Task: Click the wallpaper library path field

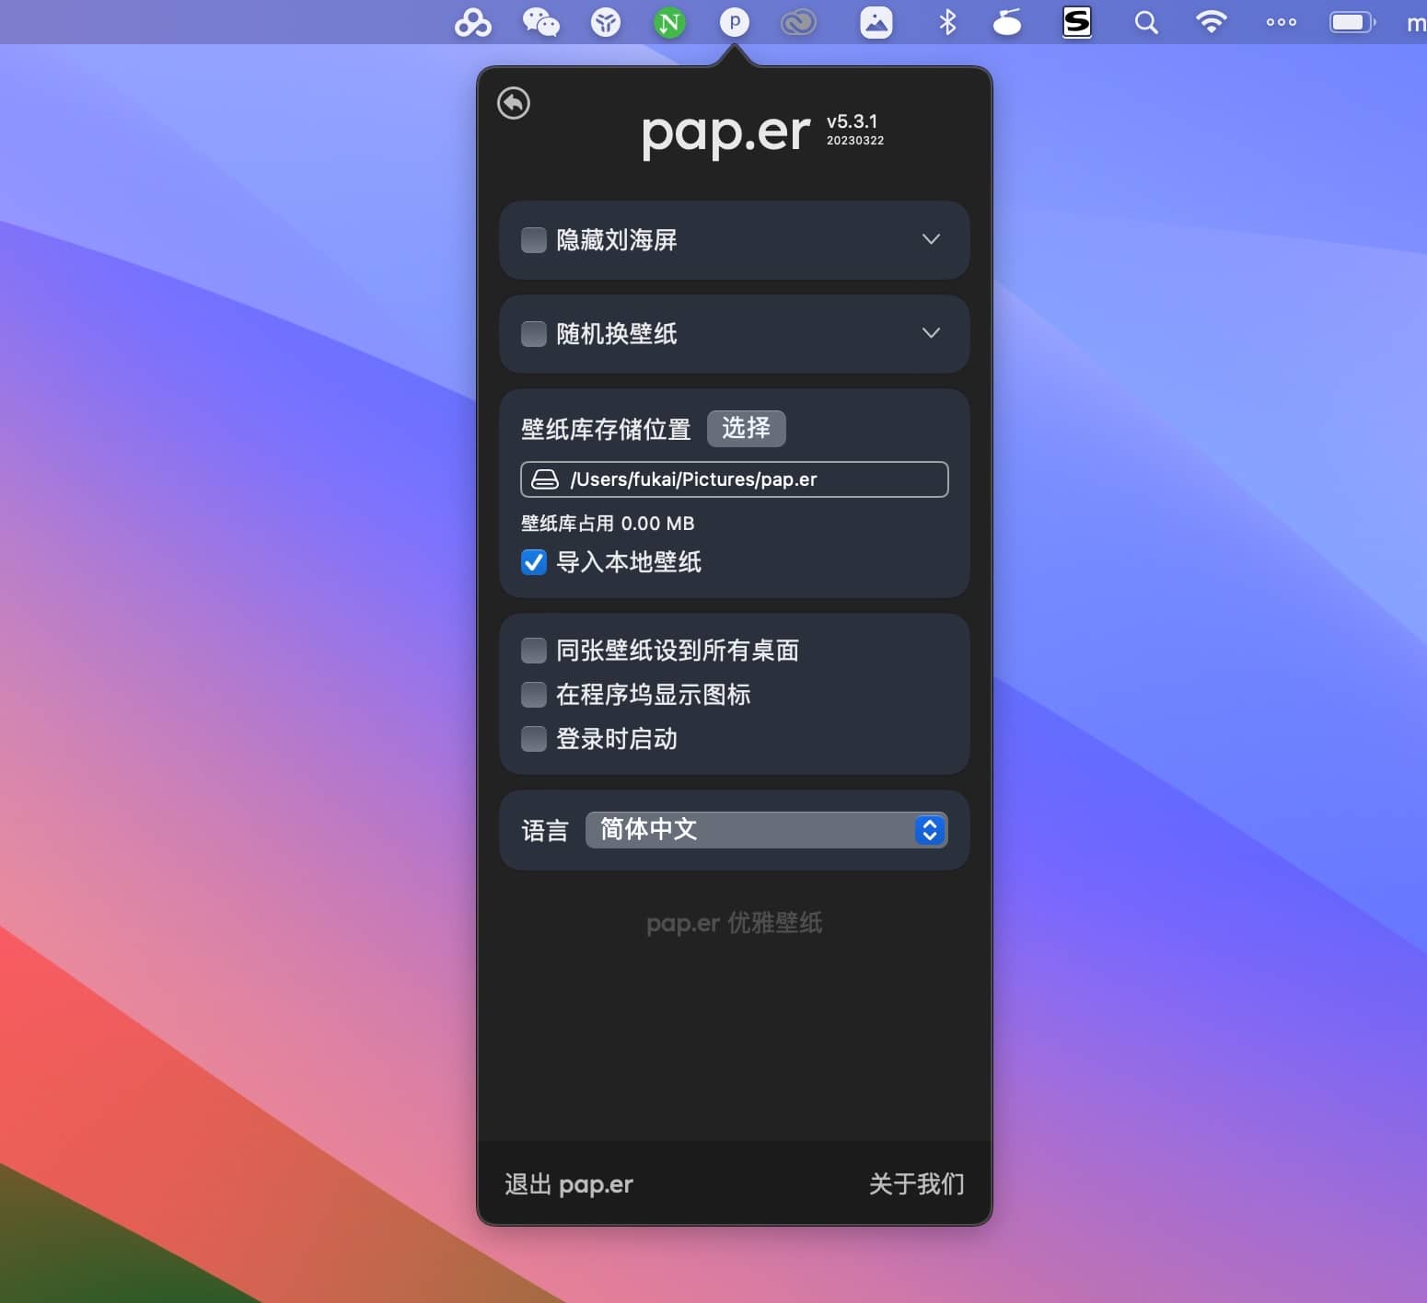Action: coord(734,479)
